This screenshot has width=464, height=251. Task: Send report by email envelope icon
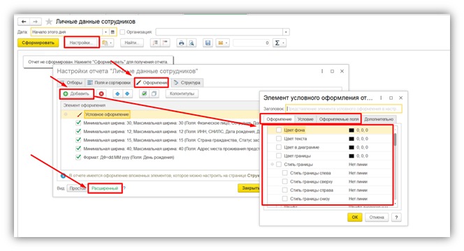[x=220, y=43]
